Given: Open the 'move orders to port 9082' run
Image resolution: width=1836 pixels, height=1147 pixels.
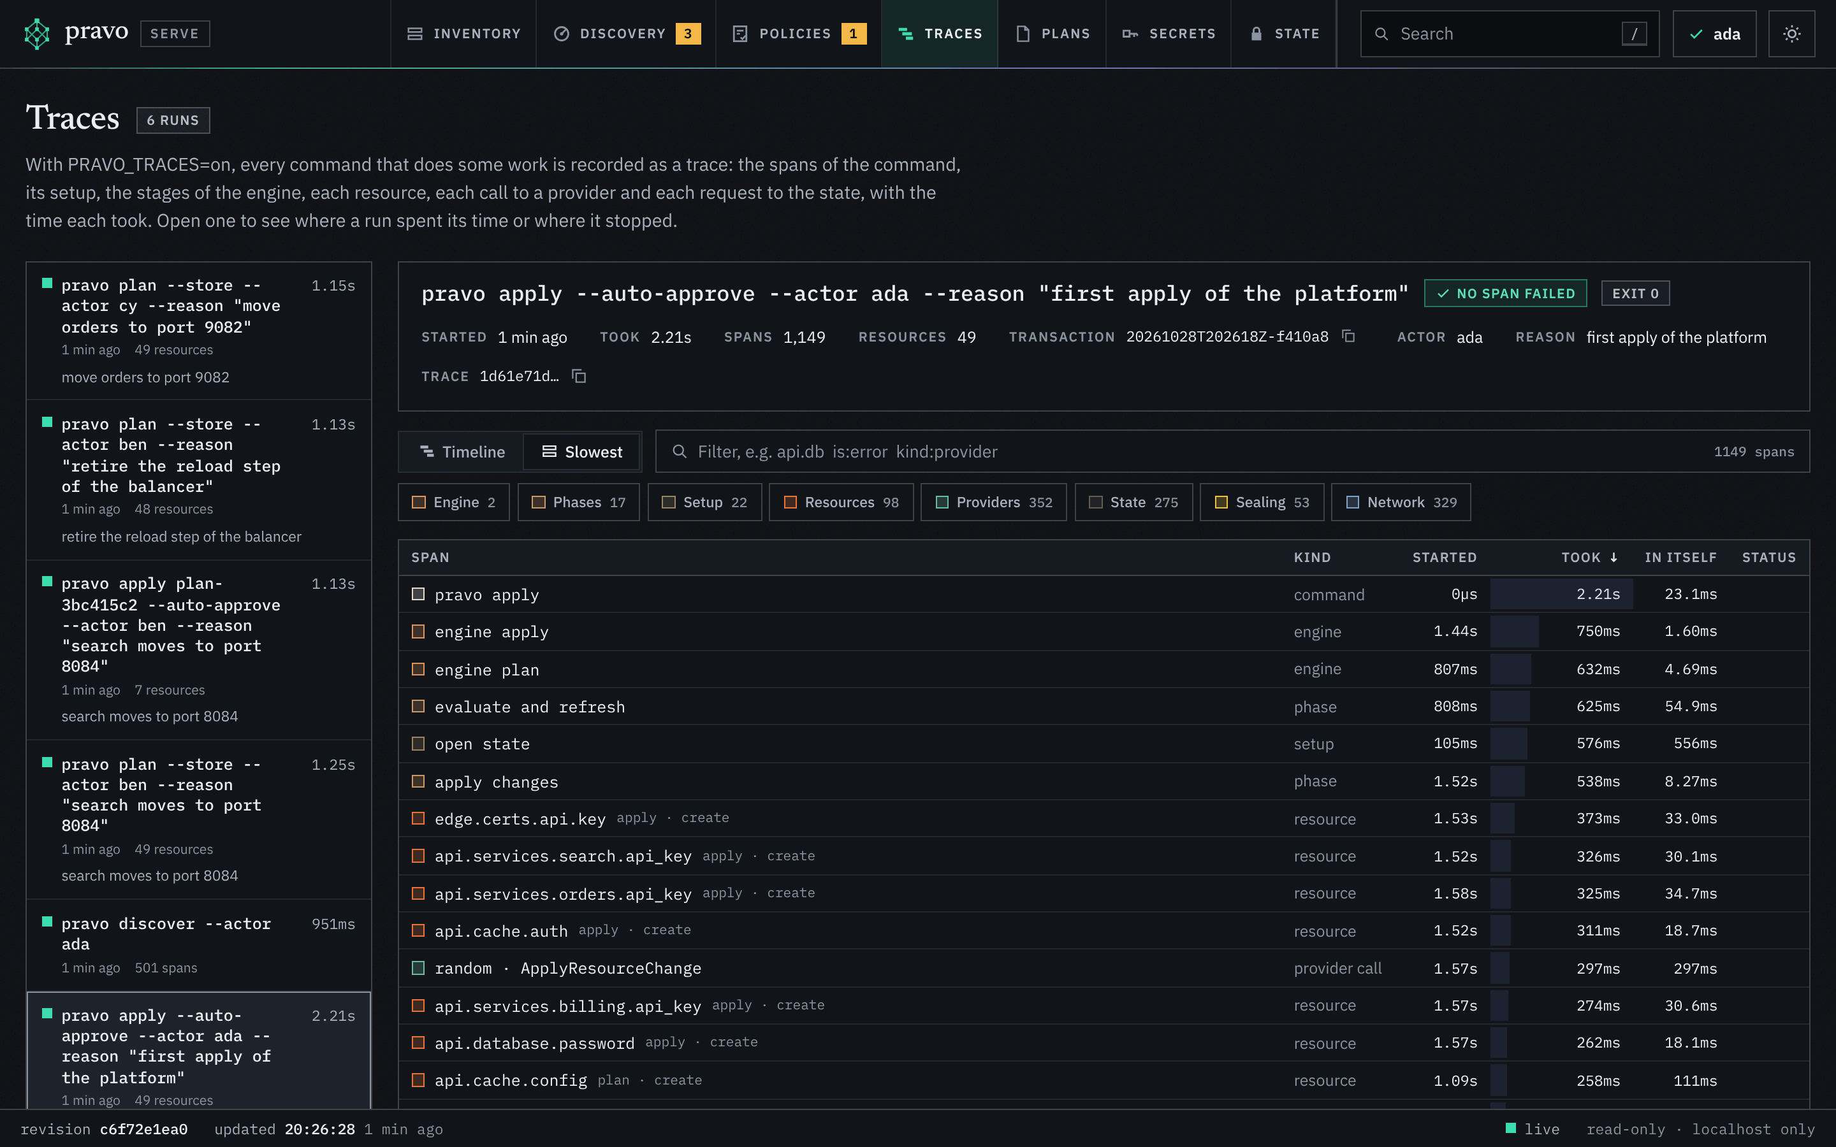Looking at the screenshot, I should (199, 331).
